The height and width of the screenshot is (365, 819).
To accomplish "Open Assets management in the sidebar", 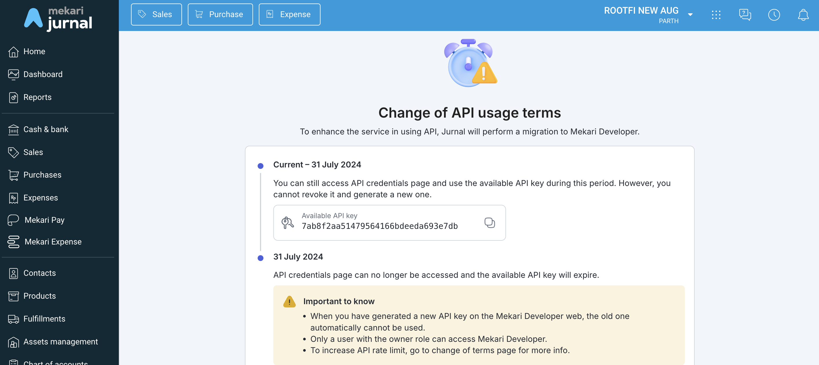I will (60, 342).
